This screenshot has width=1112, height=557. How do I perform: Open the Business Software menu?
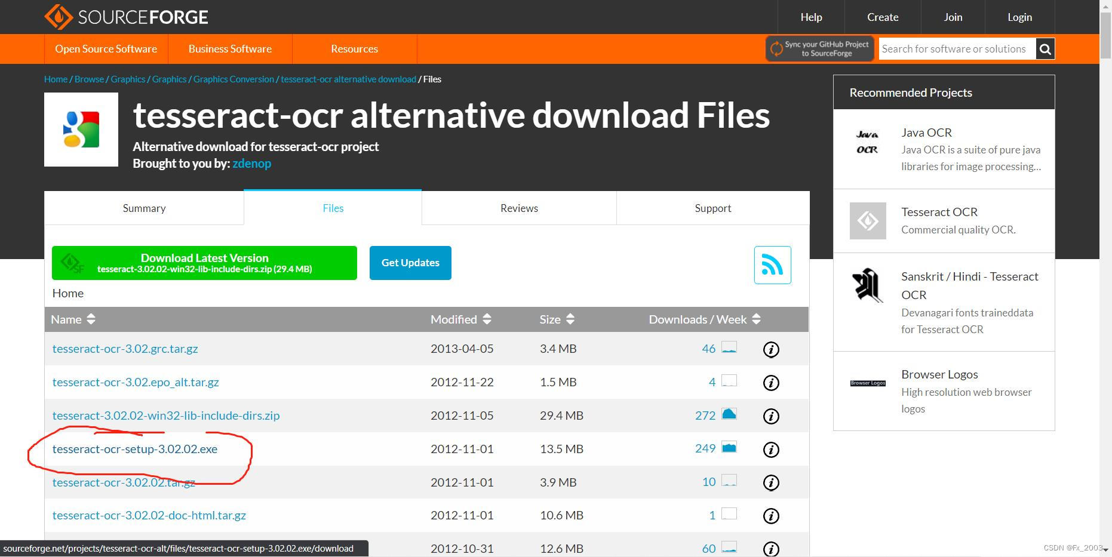(230, 49)
